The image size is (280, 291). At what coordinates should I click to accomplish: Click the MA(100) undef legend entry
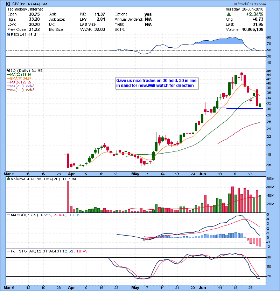pos(20,90)
